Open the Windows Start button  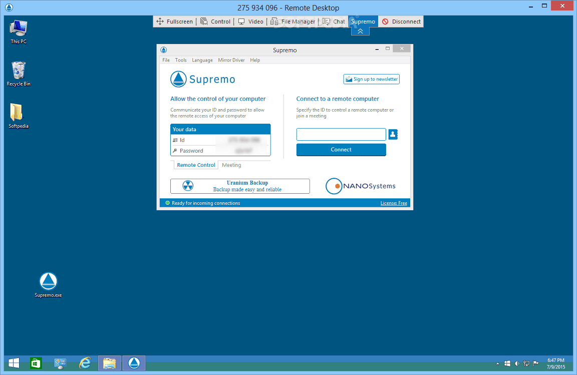14,363
